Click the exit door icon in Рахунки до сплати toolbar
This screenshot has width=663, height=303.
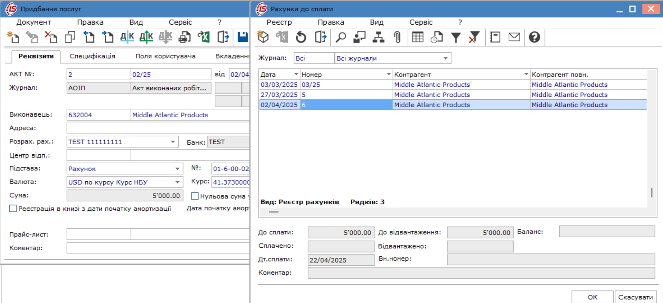(320, 37)
